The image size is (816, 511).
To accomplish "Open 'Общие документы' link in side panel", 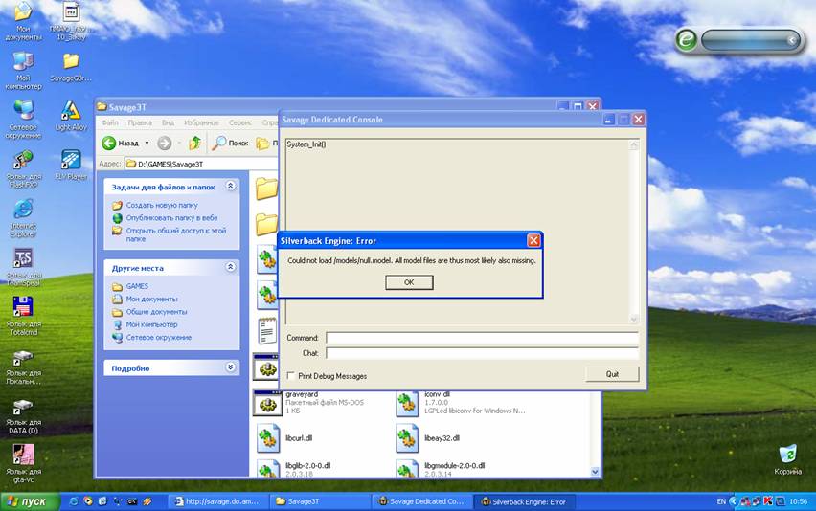I will pos(156,311).
